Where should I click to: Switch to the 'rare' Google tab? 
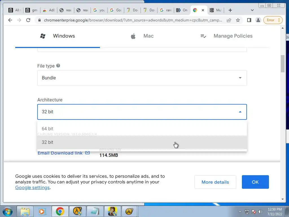click(x=166, y=10)
